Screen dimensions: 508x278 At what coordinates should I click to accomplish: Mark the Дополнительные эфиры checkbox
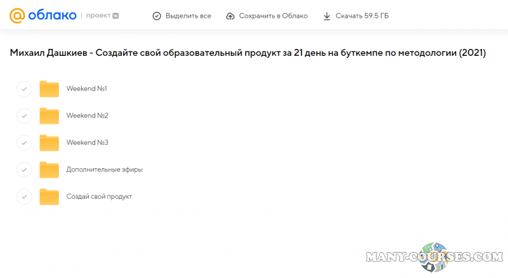[x=23, y=169]
